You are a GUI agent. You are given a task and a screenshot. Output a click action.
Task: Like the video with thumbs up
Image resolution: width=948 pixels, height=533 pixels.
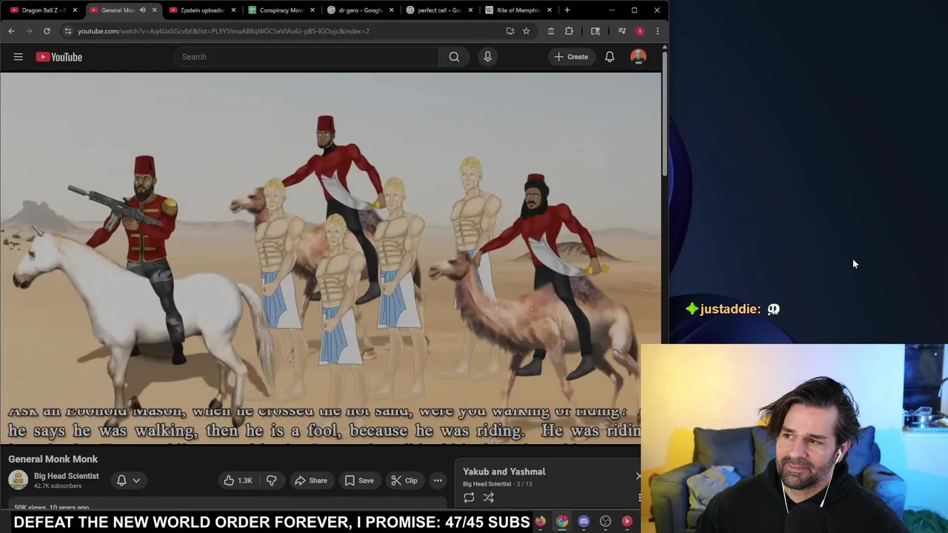pyautogui.click(x=238, y=480)
